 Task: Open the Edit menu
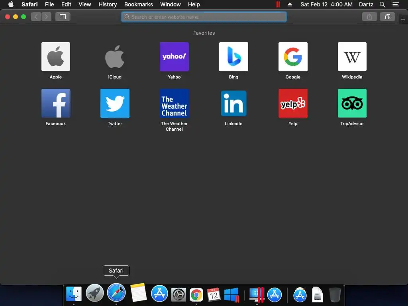[66, 4]
